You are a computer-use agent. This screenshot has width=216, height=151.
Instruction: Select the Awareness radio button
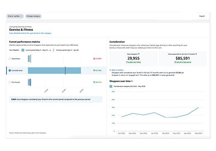tap(9, 59)
